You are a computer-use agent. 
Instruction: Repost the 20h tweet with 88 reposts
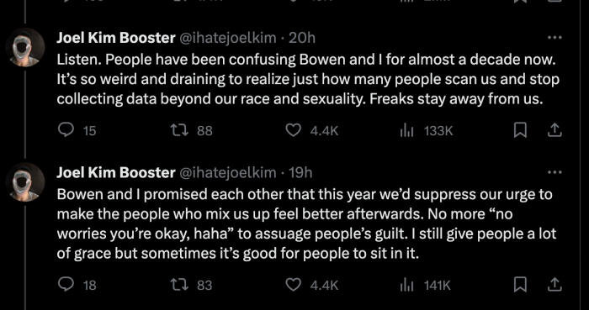(178, 130)
